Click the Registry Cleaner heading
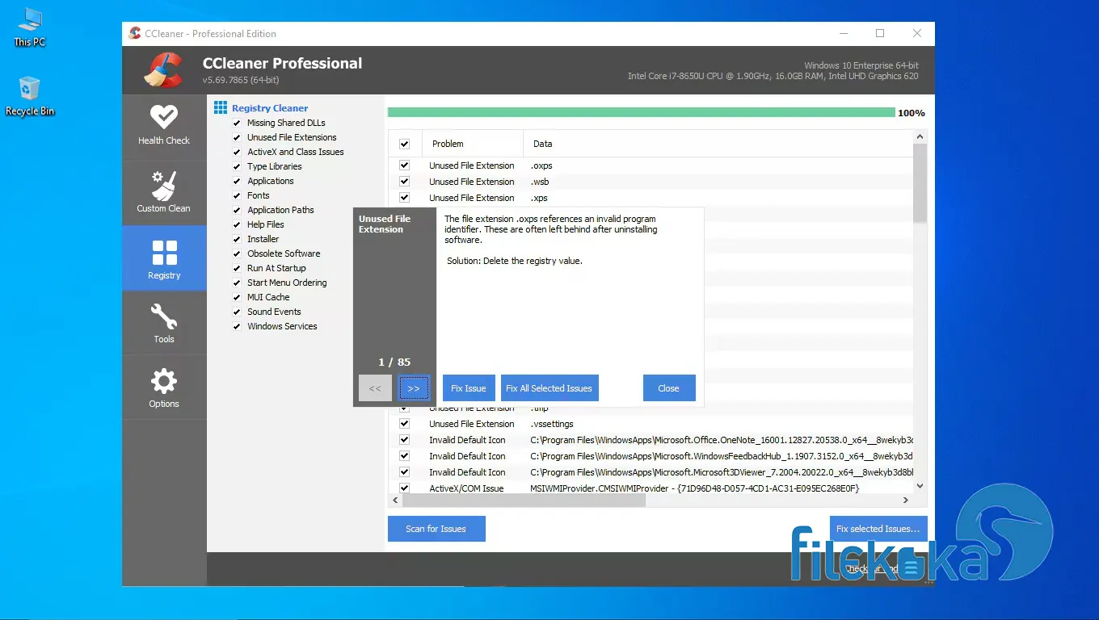The image size is (1099, 620). tap(270, 108)
